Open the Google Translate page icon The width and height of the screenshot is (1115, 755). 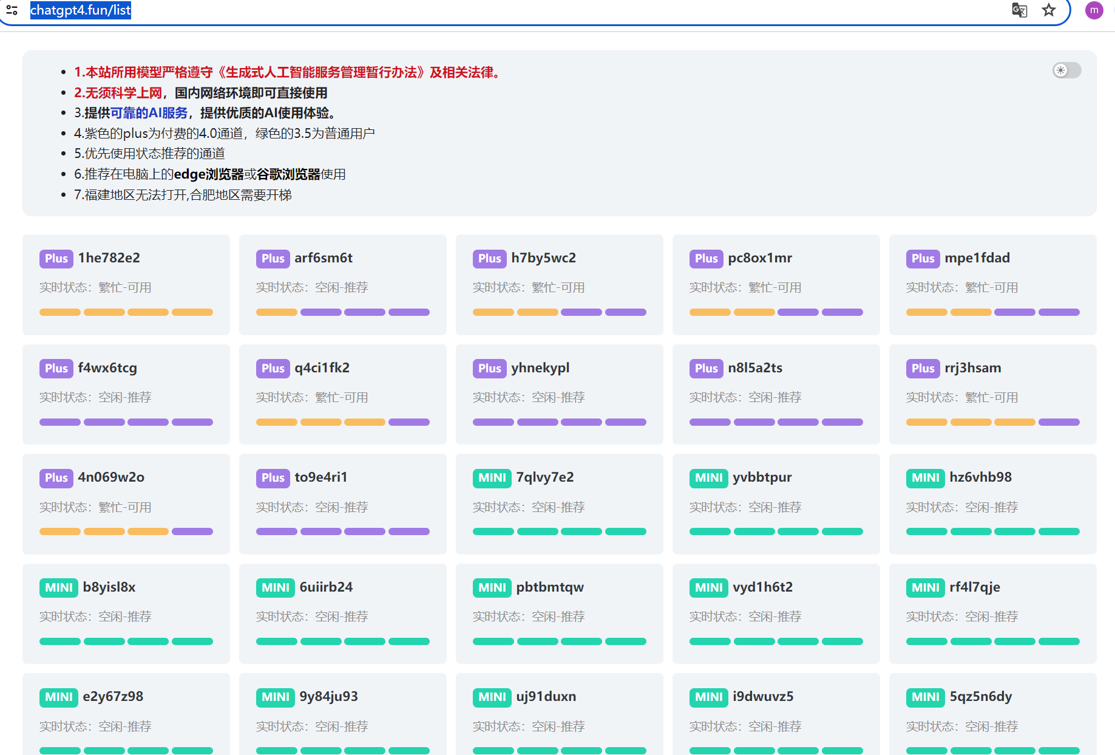[1019, 10]
